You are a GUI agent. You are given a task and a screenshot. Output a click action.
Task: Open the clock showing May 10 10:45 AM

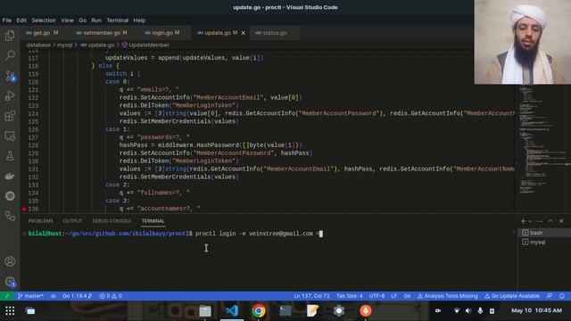tap(536, 310)
